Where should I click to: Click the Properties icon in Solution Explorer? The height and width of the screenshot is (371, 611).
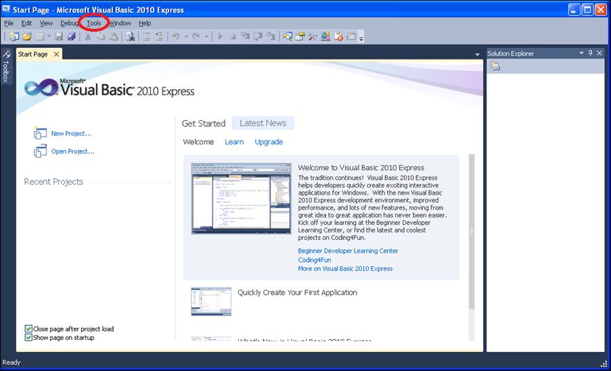[x=495, y=66]
